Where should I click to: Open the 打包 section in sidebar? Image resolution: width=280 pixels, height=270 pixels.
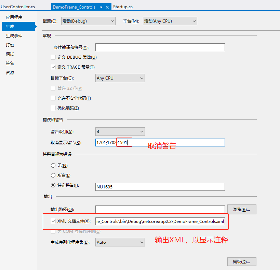(x=10, y=45)
